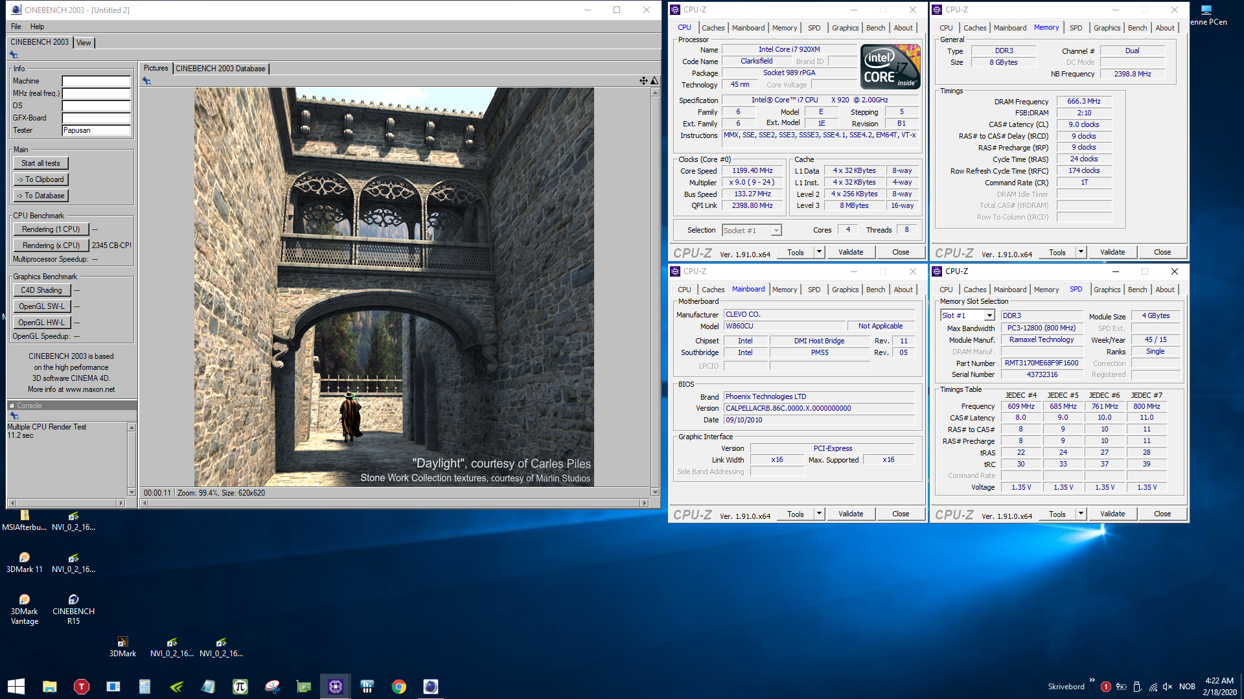1244x699 pixels.
Task: Click the Windows Start button
Action: point(16,686)
